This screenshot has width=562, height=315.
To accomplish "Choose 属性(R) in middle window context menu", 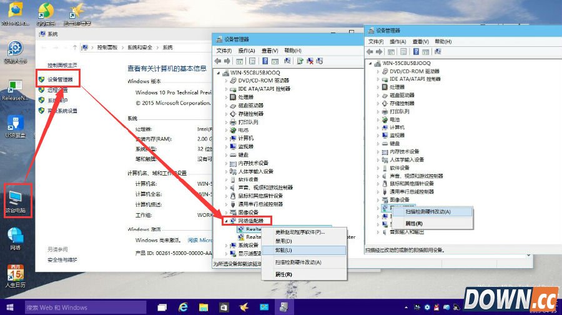I will click(x=304, y=274).
